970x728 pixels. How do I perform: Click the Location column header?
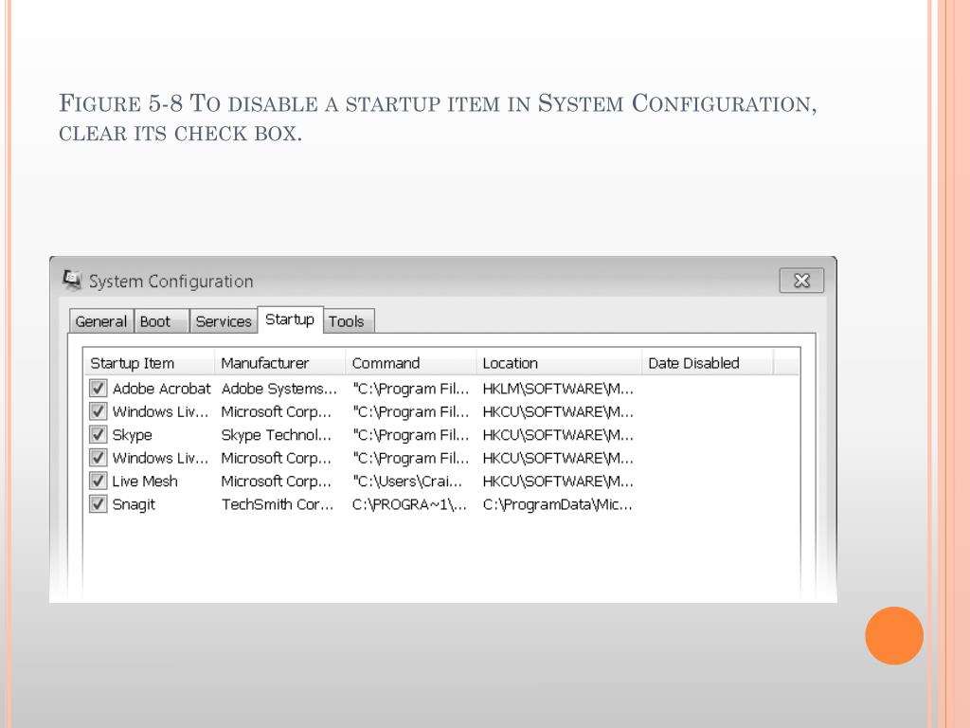tap(559, 363)
